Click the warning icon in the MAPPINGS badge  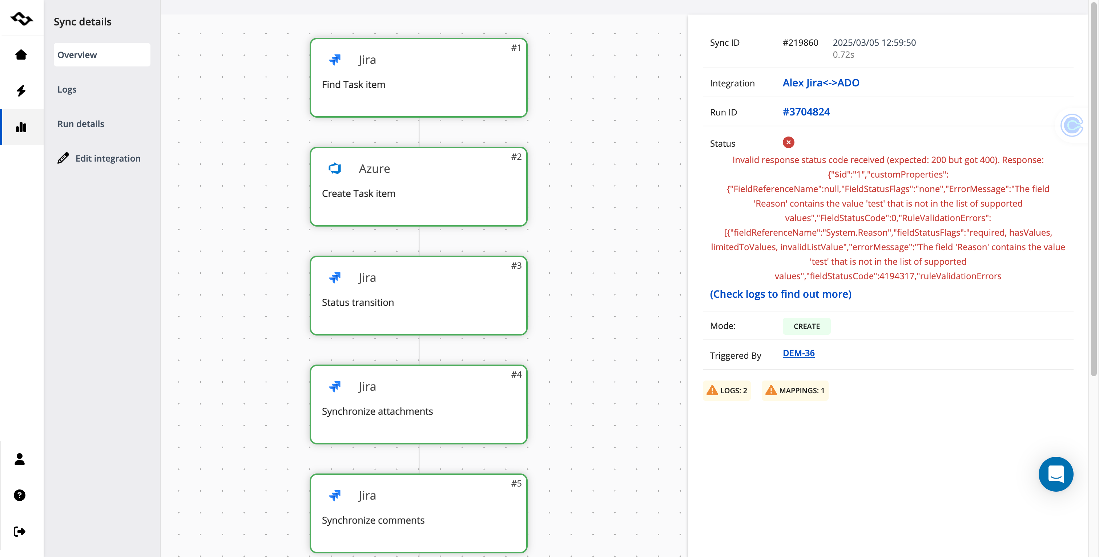(x=771, y=390)
